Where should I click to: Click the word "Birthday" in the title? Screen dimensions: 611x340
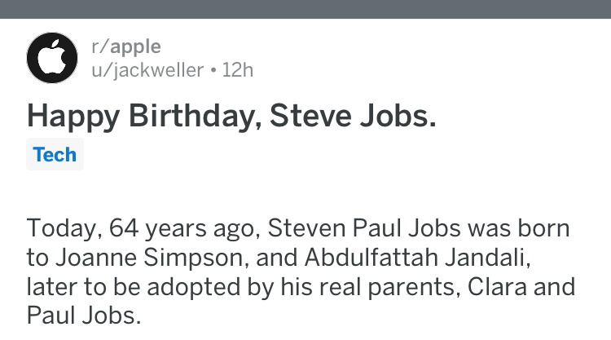191,117
